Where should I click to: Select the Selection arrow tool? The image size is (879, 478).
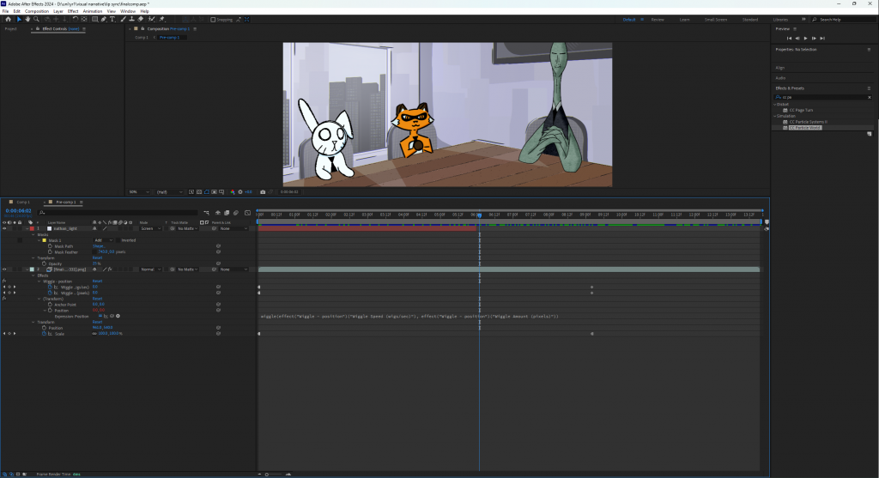(x=19, y=19)
